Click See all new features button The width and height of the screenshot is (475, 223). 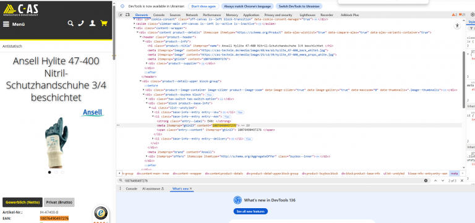click(x=250, y=211)
